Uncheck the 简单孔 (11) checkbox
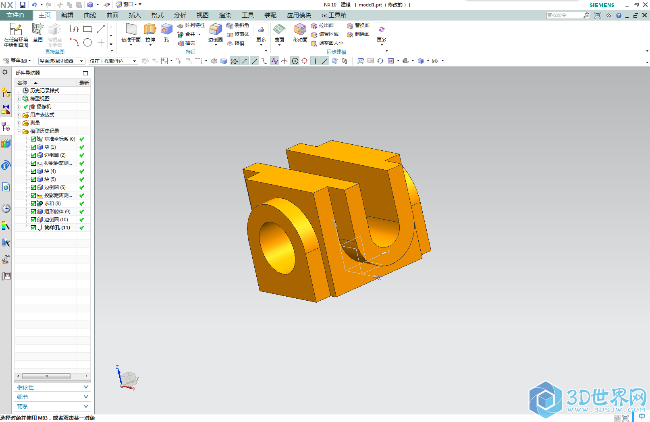650x422 pixels. click(33, 228)
